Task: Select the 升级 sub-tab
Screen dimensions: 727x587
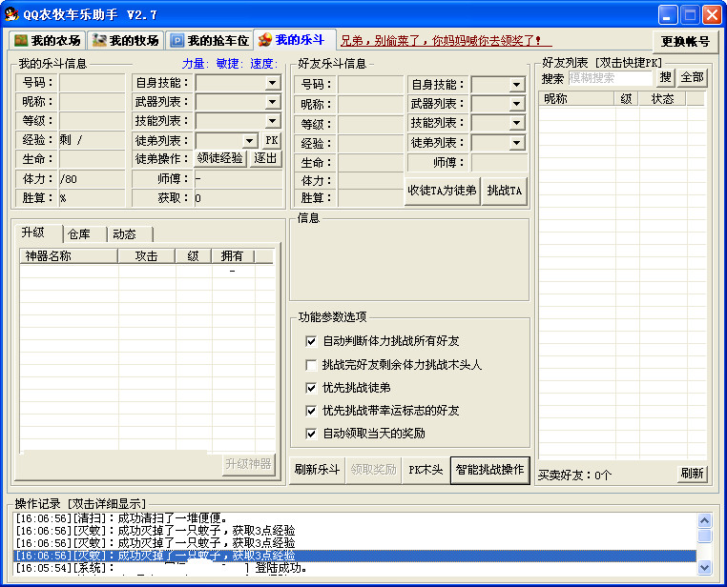Action: click(38, 233)
